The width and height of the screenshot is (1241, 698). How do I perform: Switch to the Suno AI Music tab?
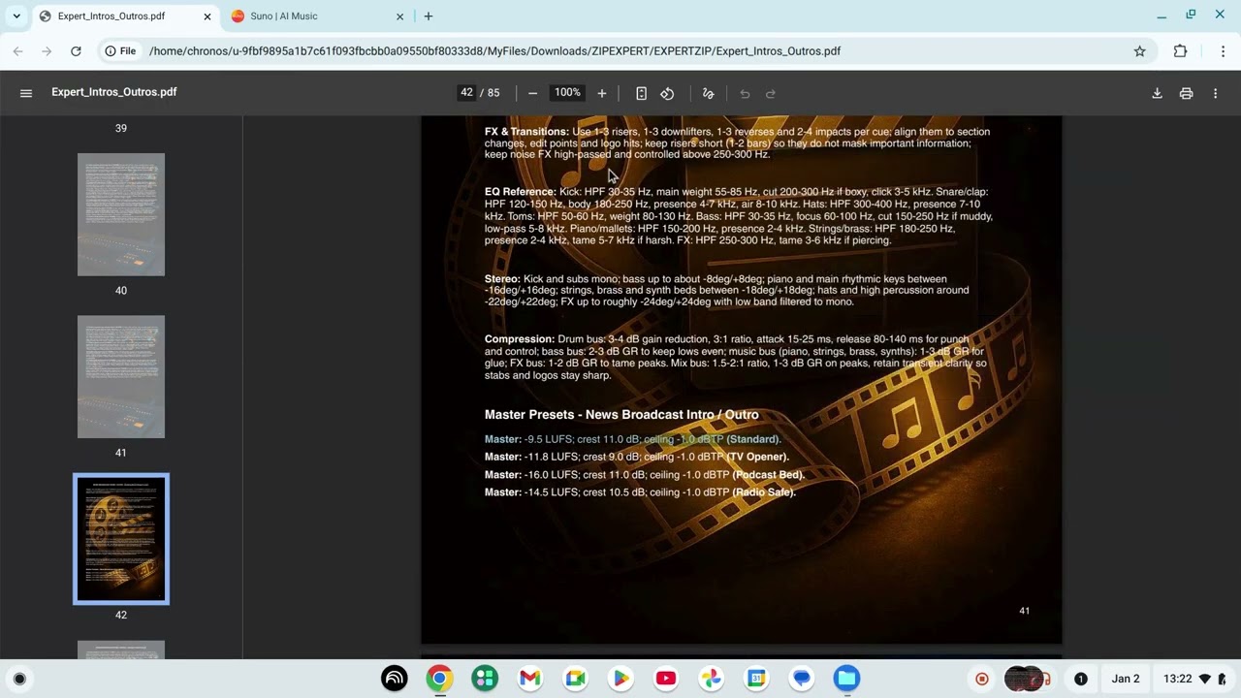pos(317,16)
